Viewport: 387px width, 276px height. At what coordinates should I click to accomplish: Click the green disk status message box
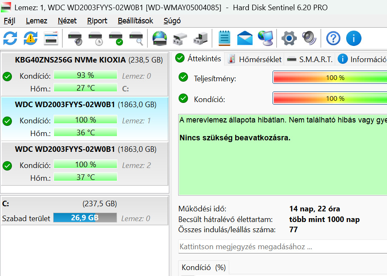point(283,155)
